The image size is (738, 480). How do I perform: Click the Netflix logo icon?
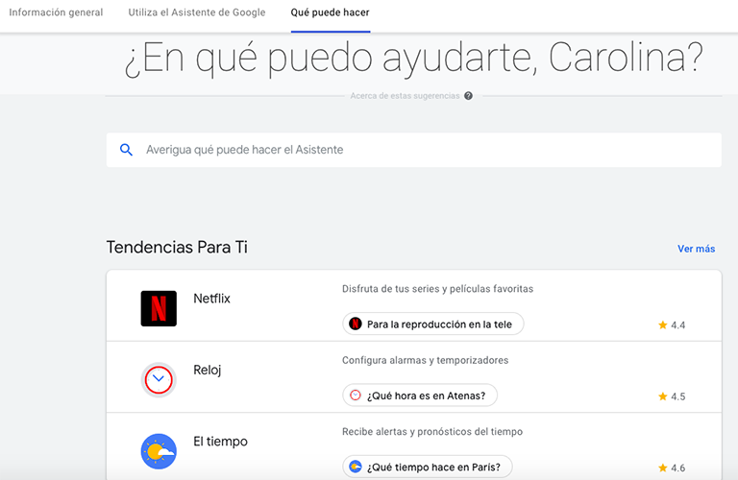pos(159,308)
